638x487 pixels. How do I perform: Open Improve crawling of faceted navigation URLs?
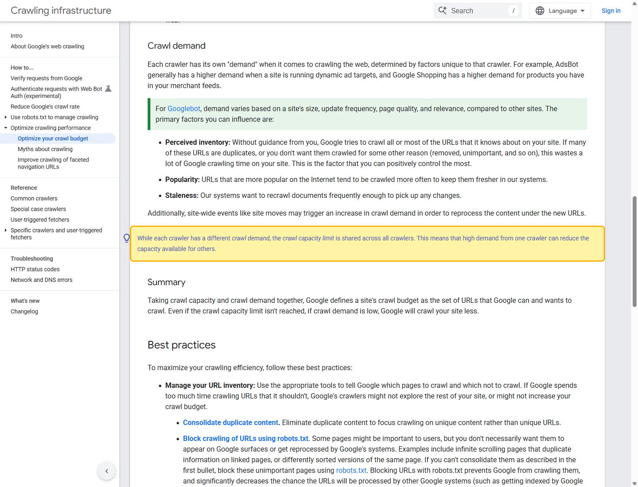[53, 163]
